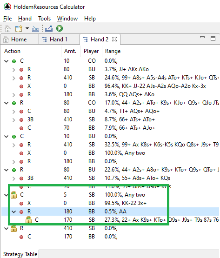Collapse the CO call 10 node
The height and width of the screenshot is (258, 220).
point(6,61)
